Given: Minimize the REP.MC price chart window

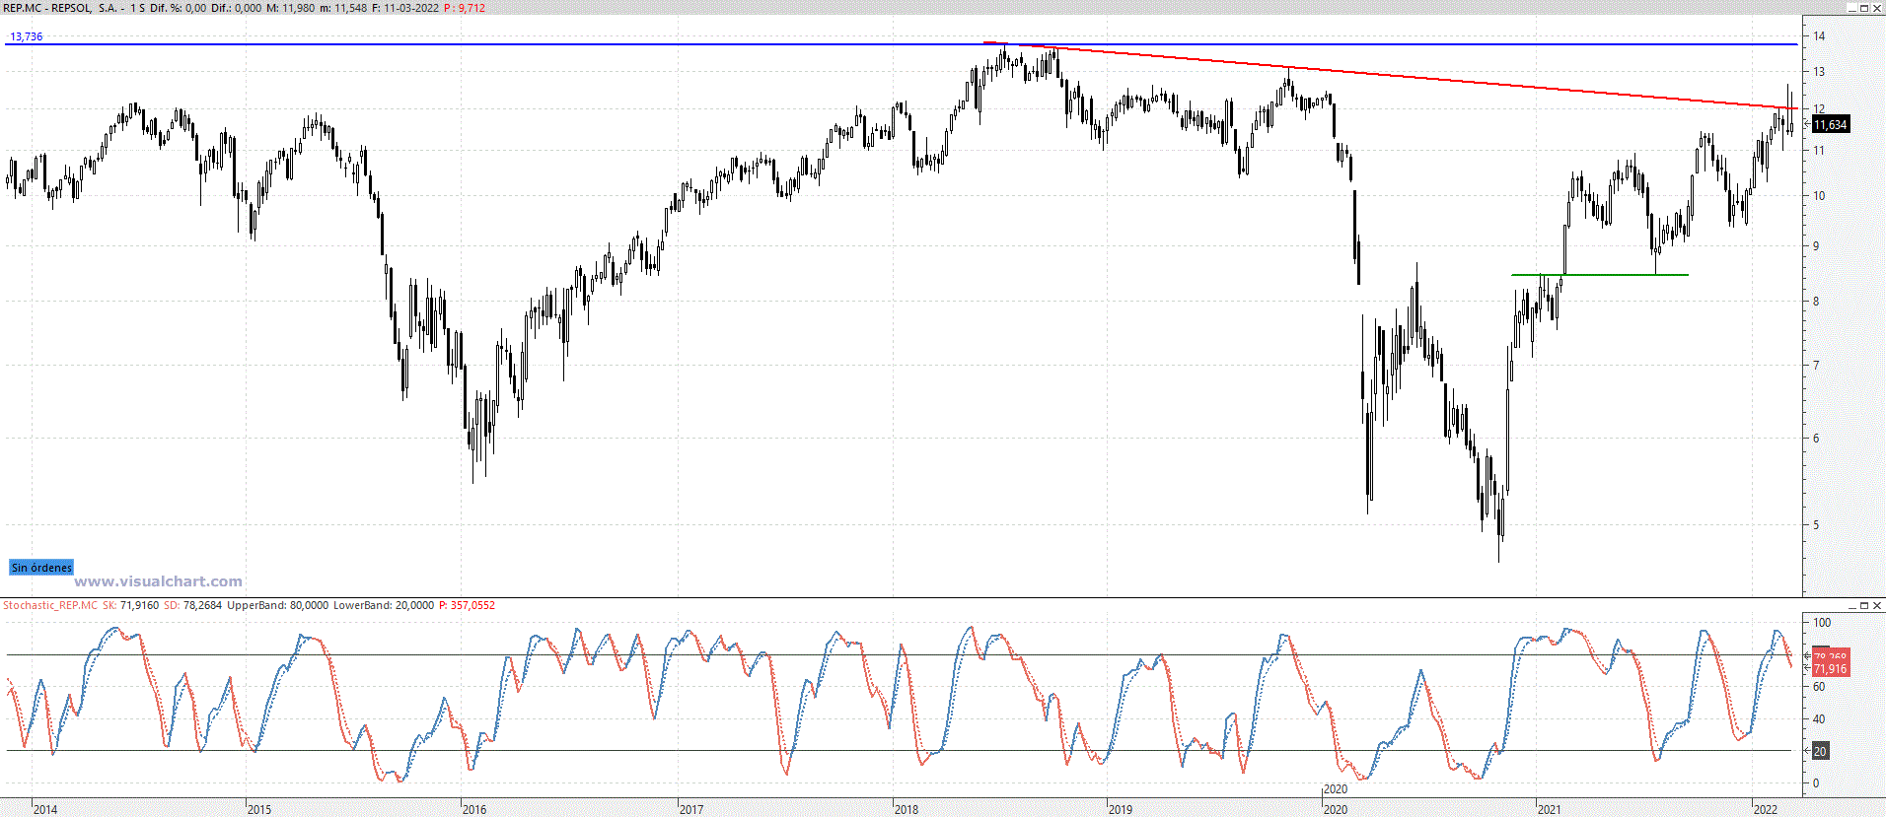Looking at the screenshot, I should pos(1851,8).
